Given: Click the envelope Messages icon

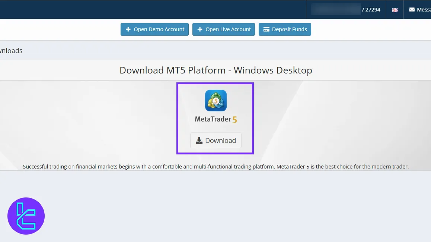Looking at the screenshot, I should coord(412,10).
